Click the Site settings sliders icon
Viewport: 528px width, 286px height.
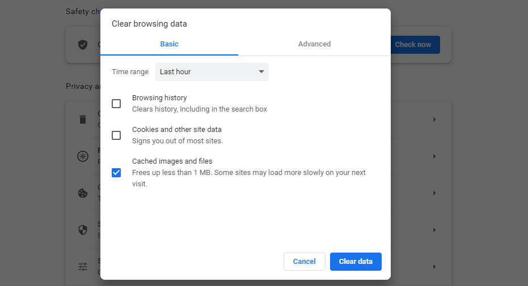click(x=83, y=266)
